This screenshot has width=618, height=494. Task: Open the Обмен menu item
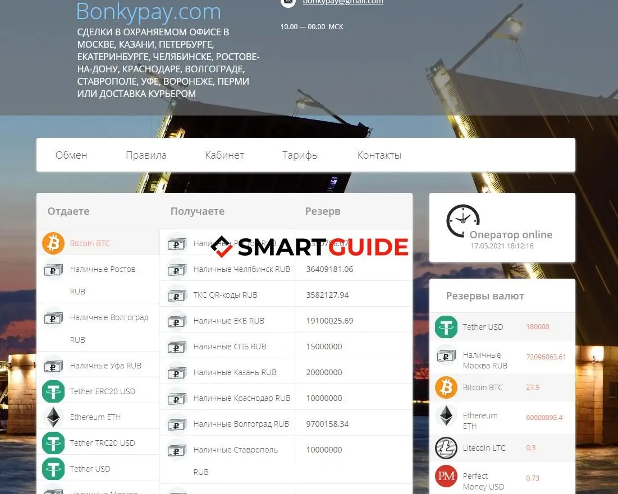point(71,155)
